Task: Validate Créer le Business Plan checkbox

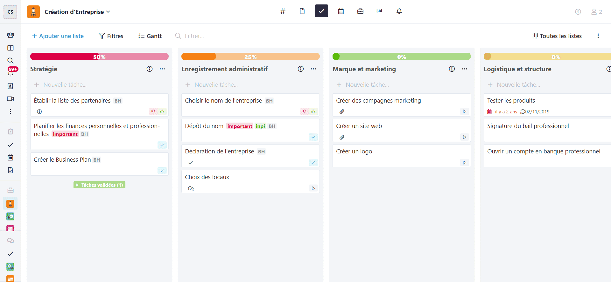Action: point(162,171)
